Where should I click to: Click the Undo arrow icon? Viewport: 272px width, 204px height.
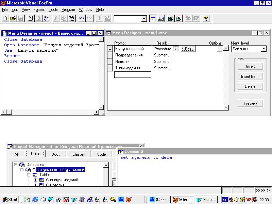[x=82, y=18]
